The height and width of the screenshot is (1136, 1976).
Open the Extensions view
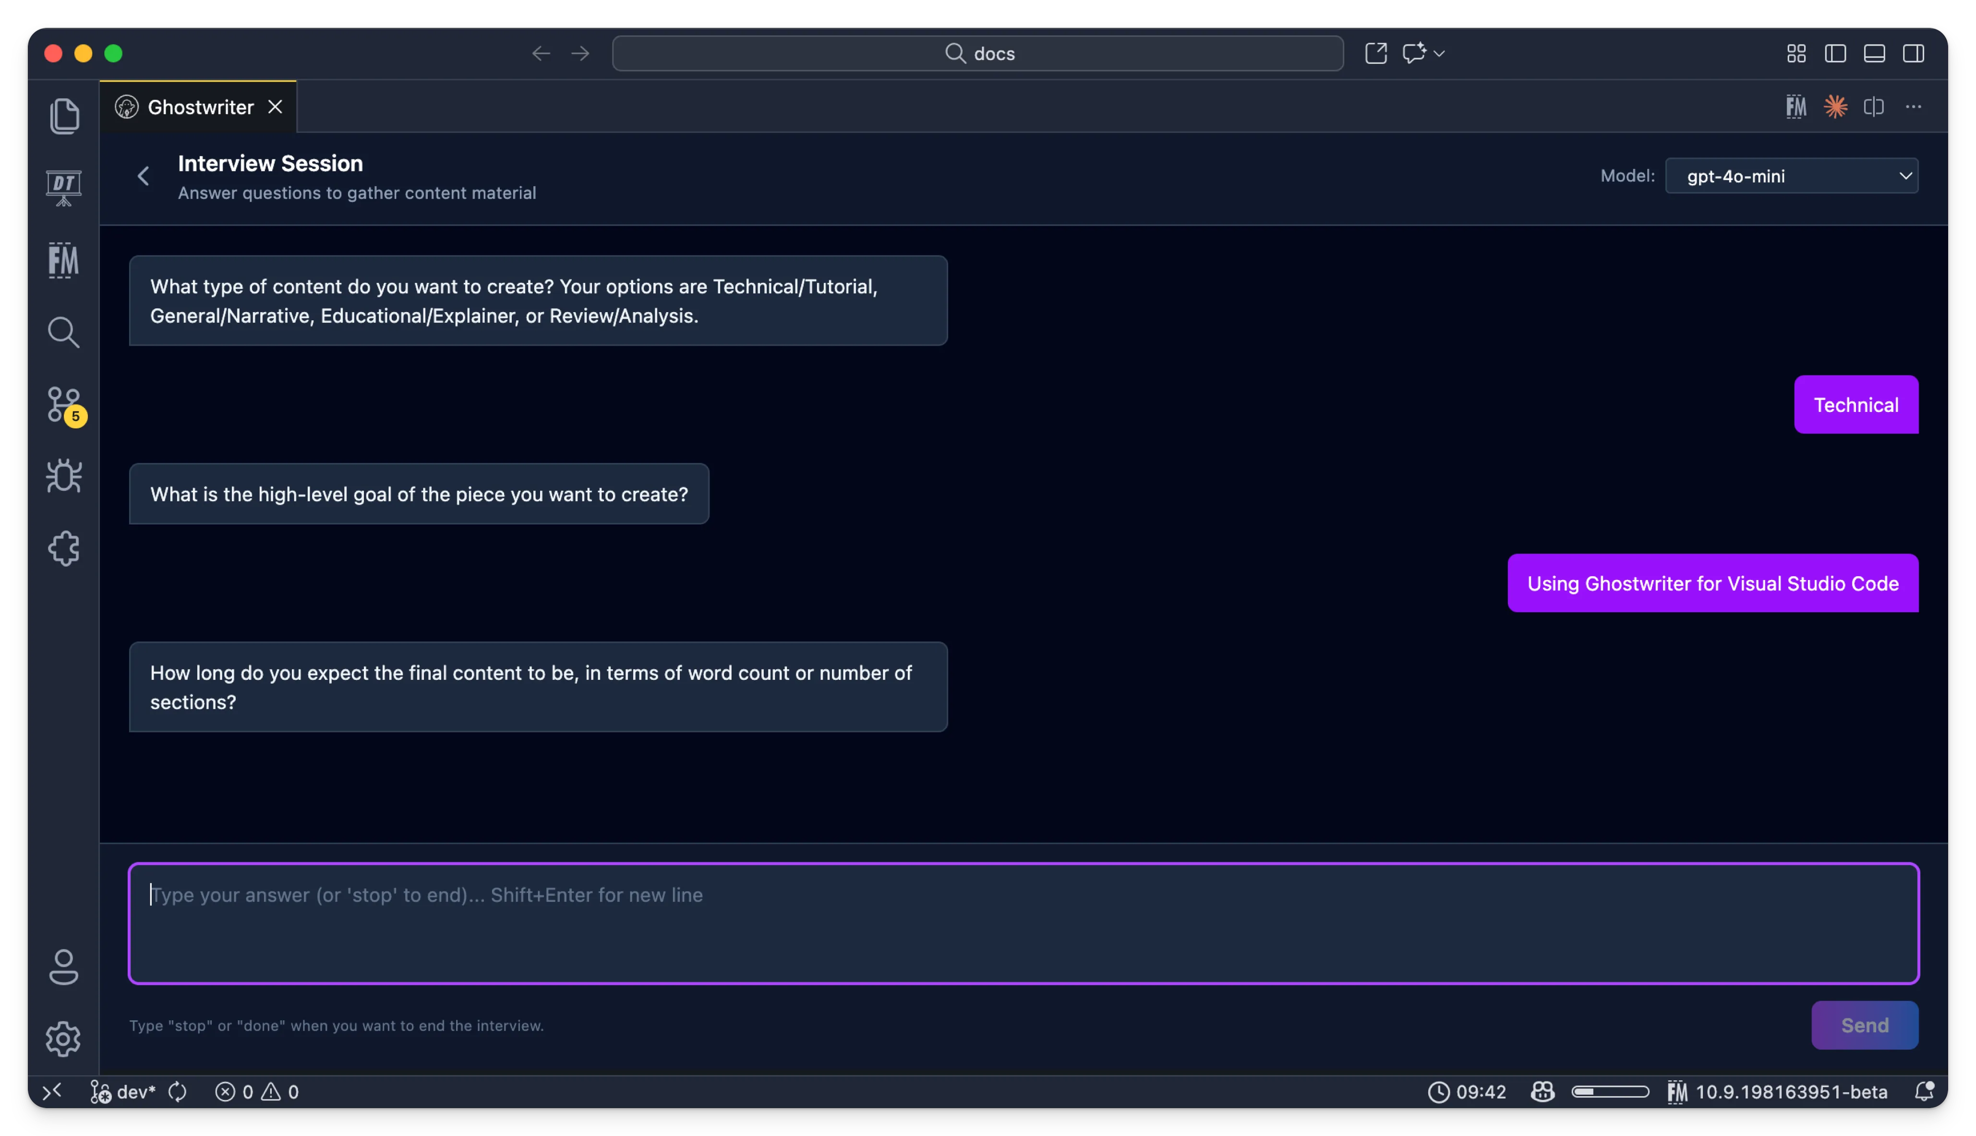pyautogui.click(x=64, y=548)
